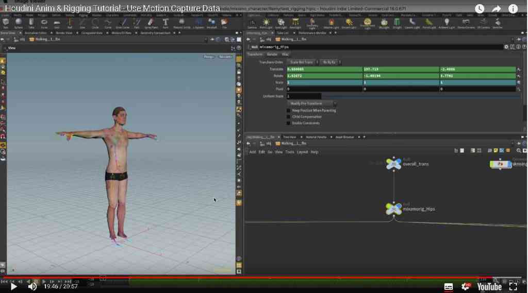Play the YouTube video
528x293 pixels.
13,287
